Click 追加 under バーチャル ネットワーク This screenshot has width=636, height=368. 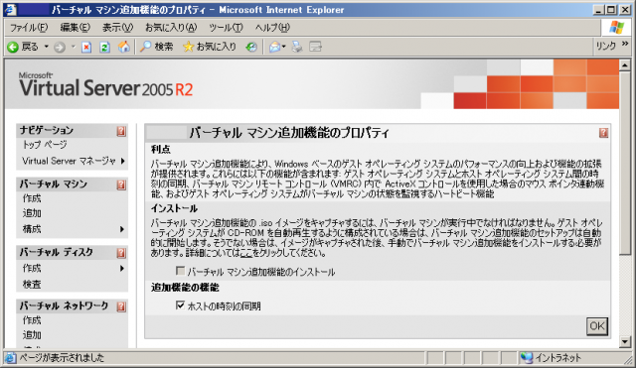pyautogui.click(x=32, y=335)
